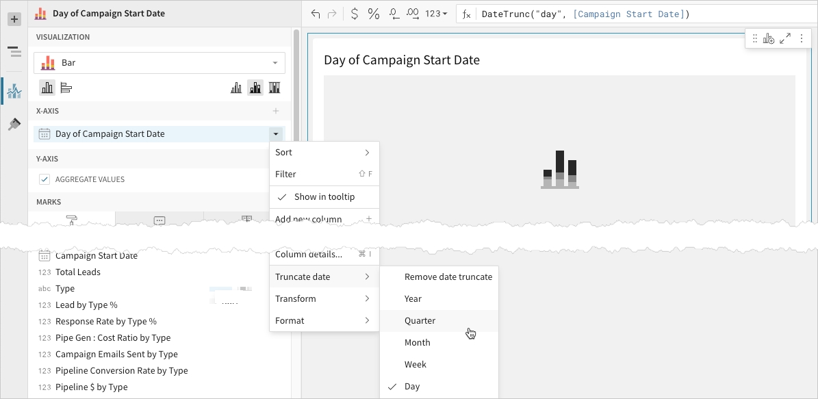Click the undo arrow in the toolbar
818x399 pixels.
click(x=315, y=14)
